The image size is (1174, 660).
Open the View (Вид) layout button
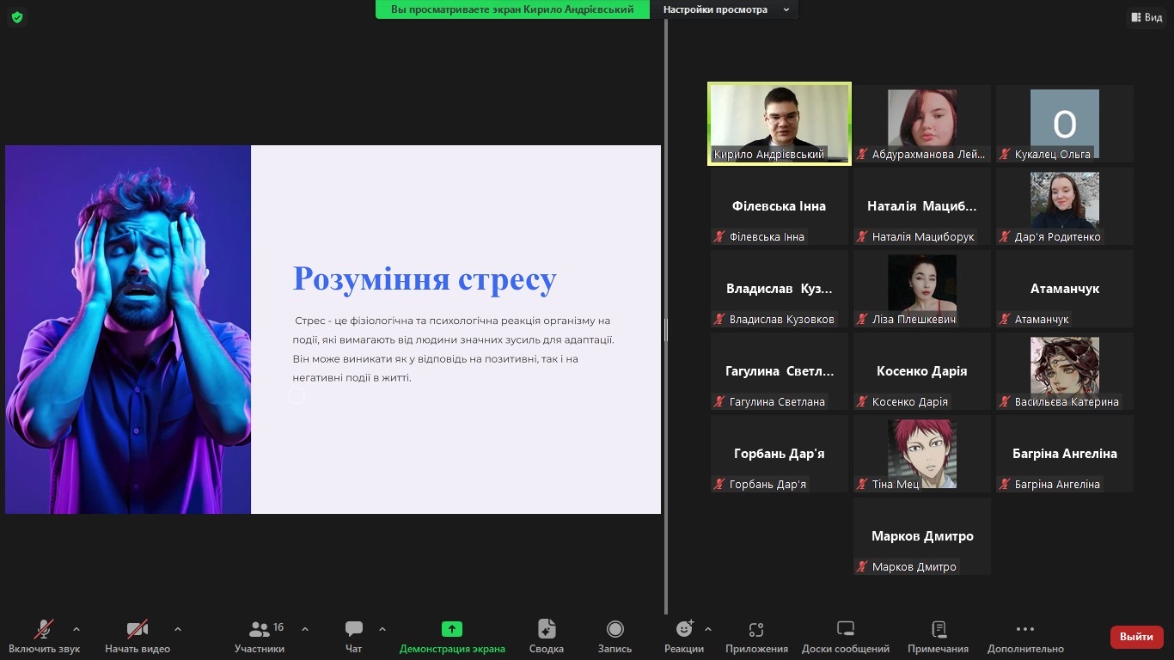(x=1146, y=17)
